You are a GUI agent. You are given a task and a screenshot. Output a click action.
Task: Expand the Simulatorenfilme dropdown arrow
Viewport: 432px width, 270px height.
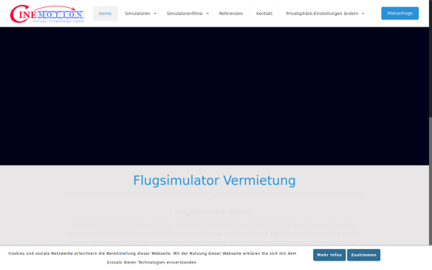tap(207, 14)
